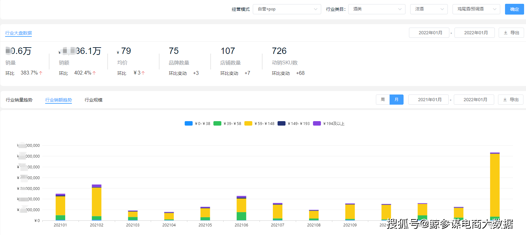Switch chart granularity to 周
This screenshot has height=235, width=526.
(383, 100)
